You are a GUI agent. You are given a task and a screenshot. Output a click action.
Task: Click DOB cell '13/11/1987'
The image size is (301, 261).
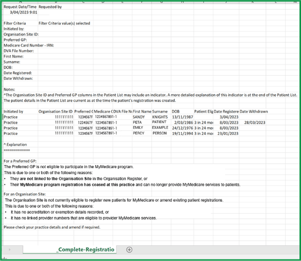coord(182,117)
